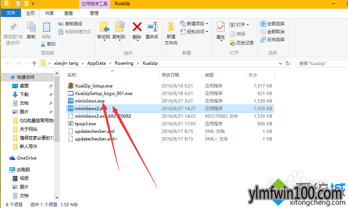Click the Forward navigation arrow
Image resolution: width=348 pixels, height=208 pixels.
click(18, 64)
